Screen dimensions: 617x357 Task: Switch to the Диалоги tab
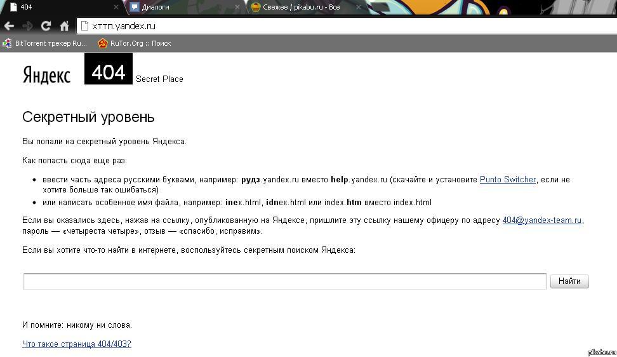[x=185, y=7]
